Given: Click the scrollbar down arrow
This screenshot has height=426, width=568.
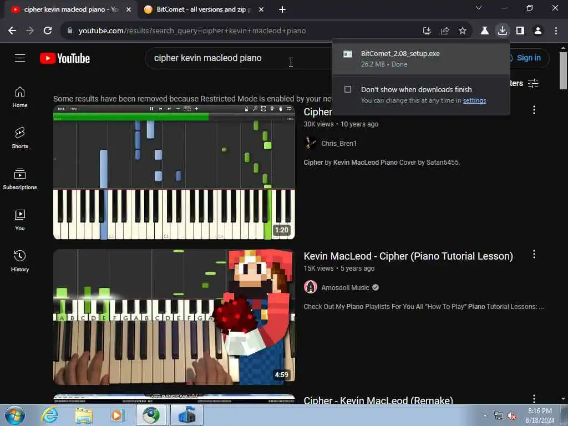Looking at the screenshot, I should tap(563, 399).
